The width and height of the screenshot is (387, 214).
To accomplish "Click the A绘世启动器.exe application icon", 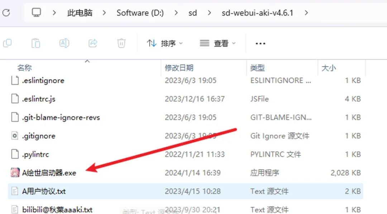I will click(15, 173).
